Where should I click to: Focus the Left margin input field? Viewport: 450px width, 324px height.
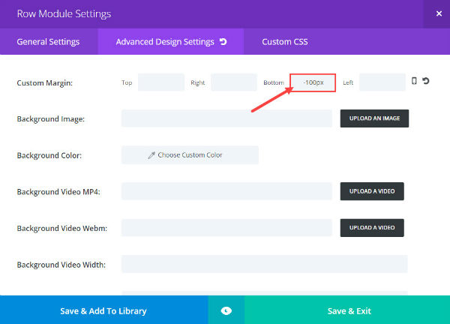(382, 82)
